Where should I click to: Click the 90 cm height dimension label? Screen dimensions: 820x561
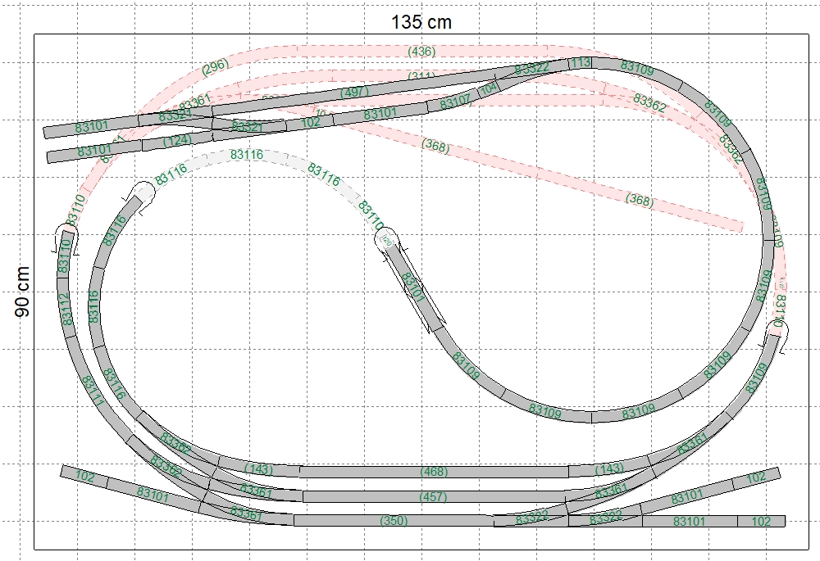[22, 292]
